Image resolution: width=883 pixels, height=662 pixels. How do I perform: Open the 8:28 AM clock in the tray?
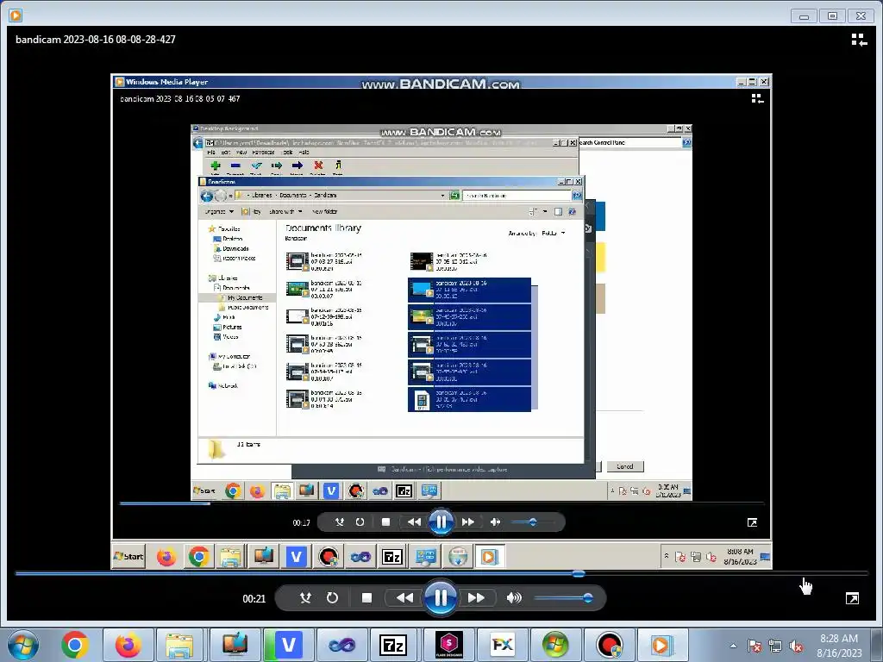click(x=839, y=646)
